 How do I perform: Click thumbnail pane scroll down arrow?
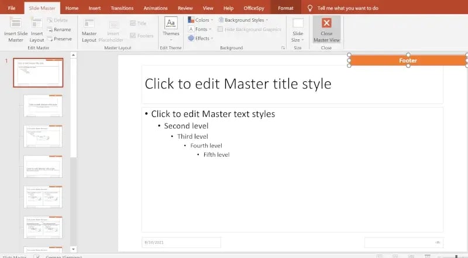pyautogui.click(x=74, y=249)
